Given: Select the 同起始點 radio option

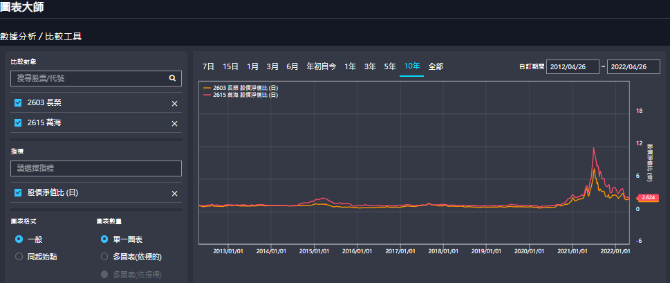Looking at the screenshot, I should (x=19, y=257).
